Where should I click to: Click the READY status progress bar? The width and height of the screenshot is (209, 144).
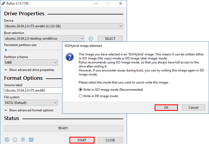click(x=64, y=128)
